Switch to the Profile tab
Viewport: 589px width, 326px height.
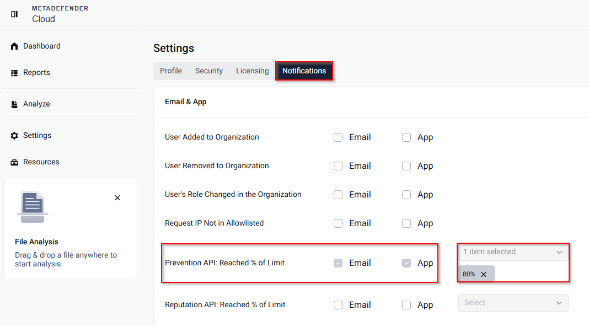point(171,71)
